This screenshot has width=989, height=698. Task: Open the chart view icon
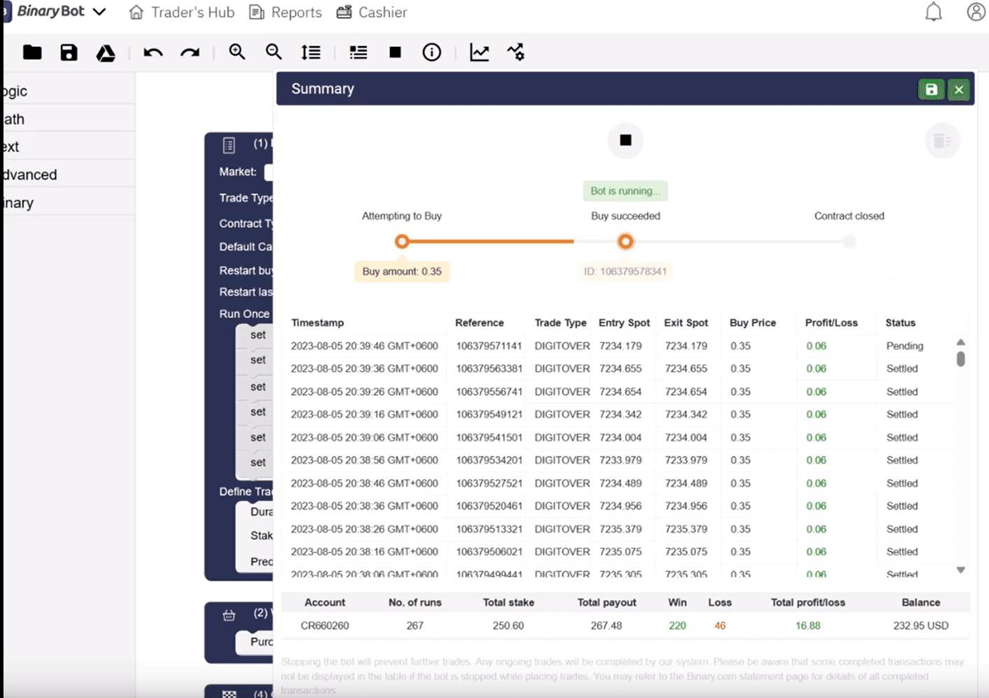(x=479, y=52)
